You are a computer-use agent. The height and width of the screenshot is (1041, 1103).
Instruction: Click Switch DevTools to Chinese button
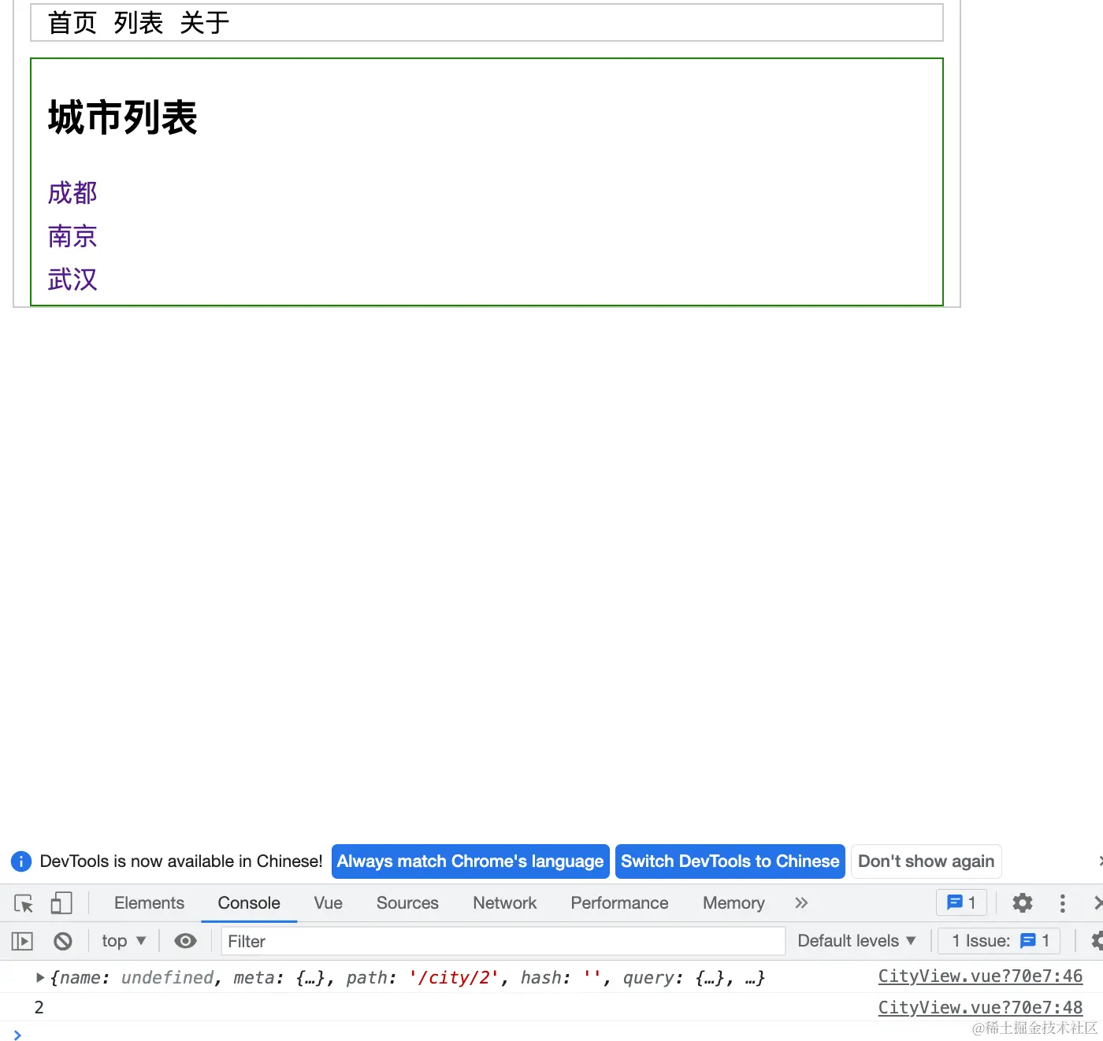[x=730, y=861]
